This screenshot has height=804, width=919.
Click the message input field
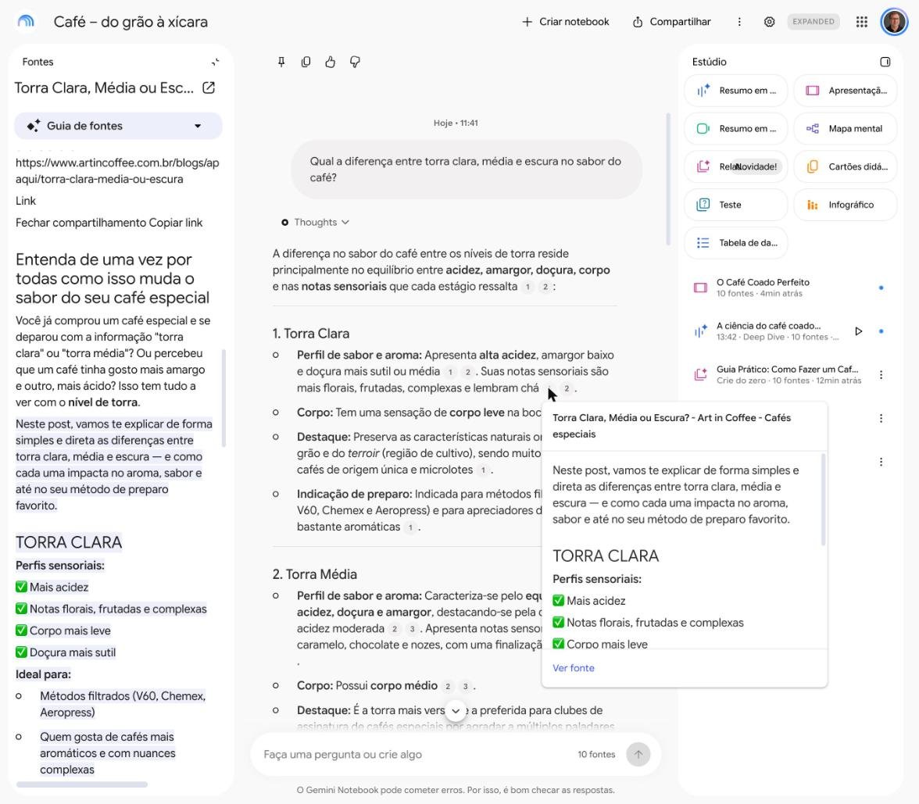[416, 754]
